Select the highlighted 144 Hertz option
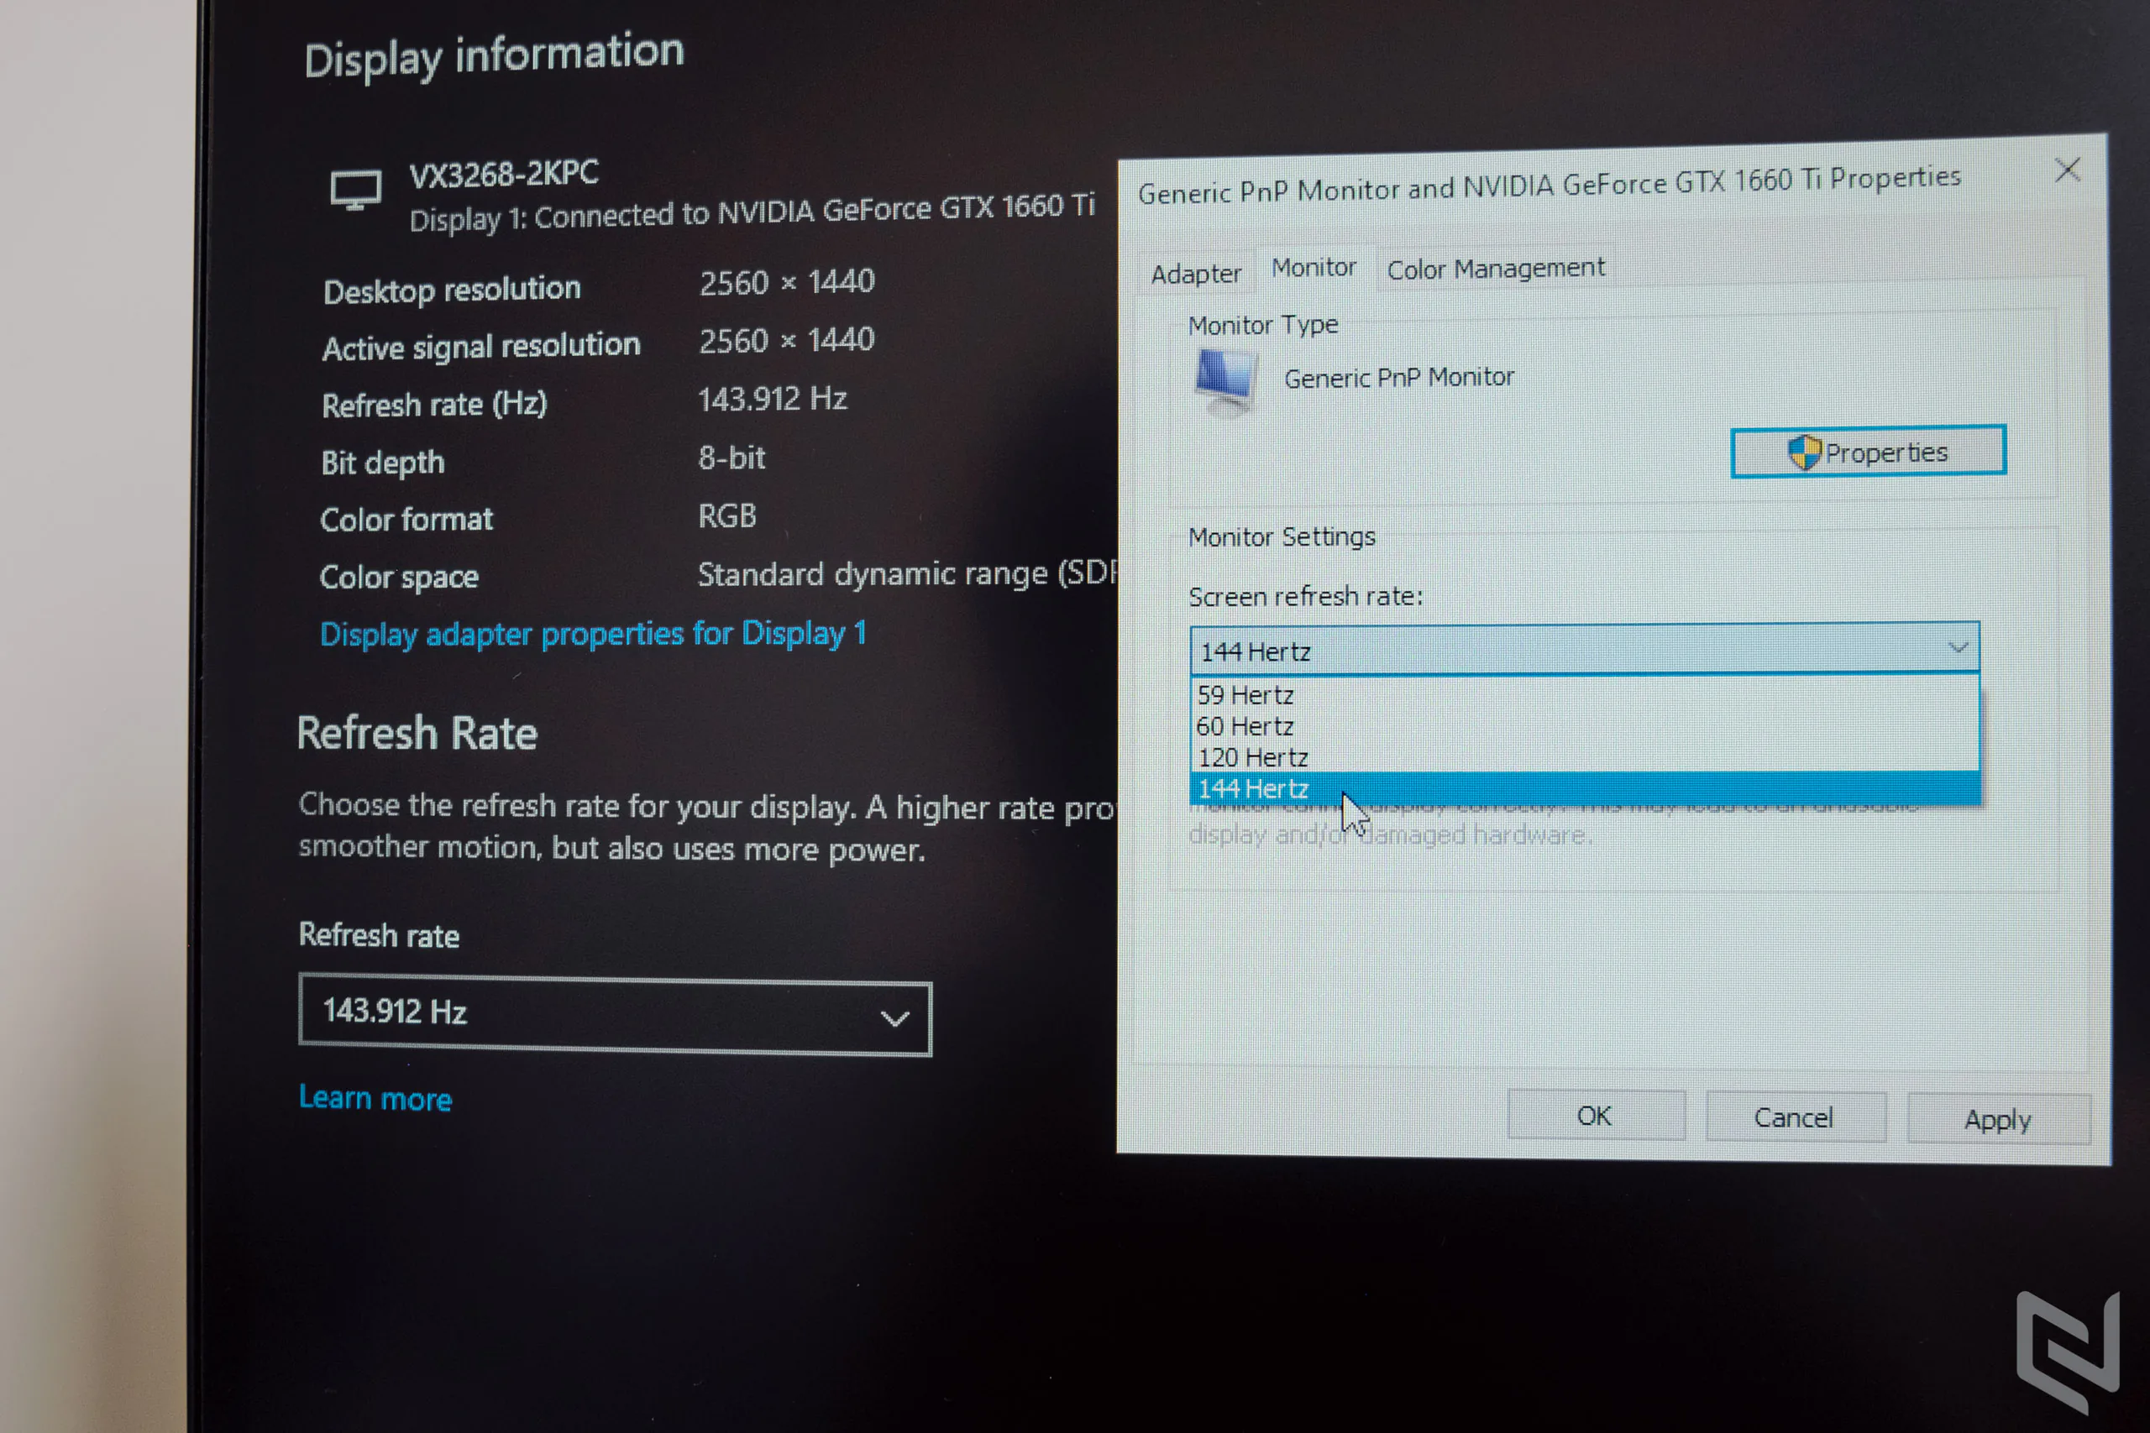 [x=1584, y=789]
